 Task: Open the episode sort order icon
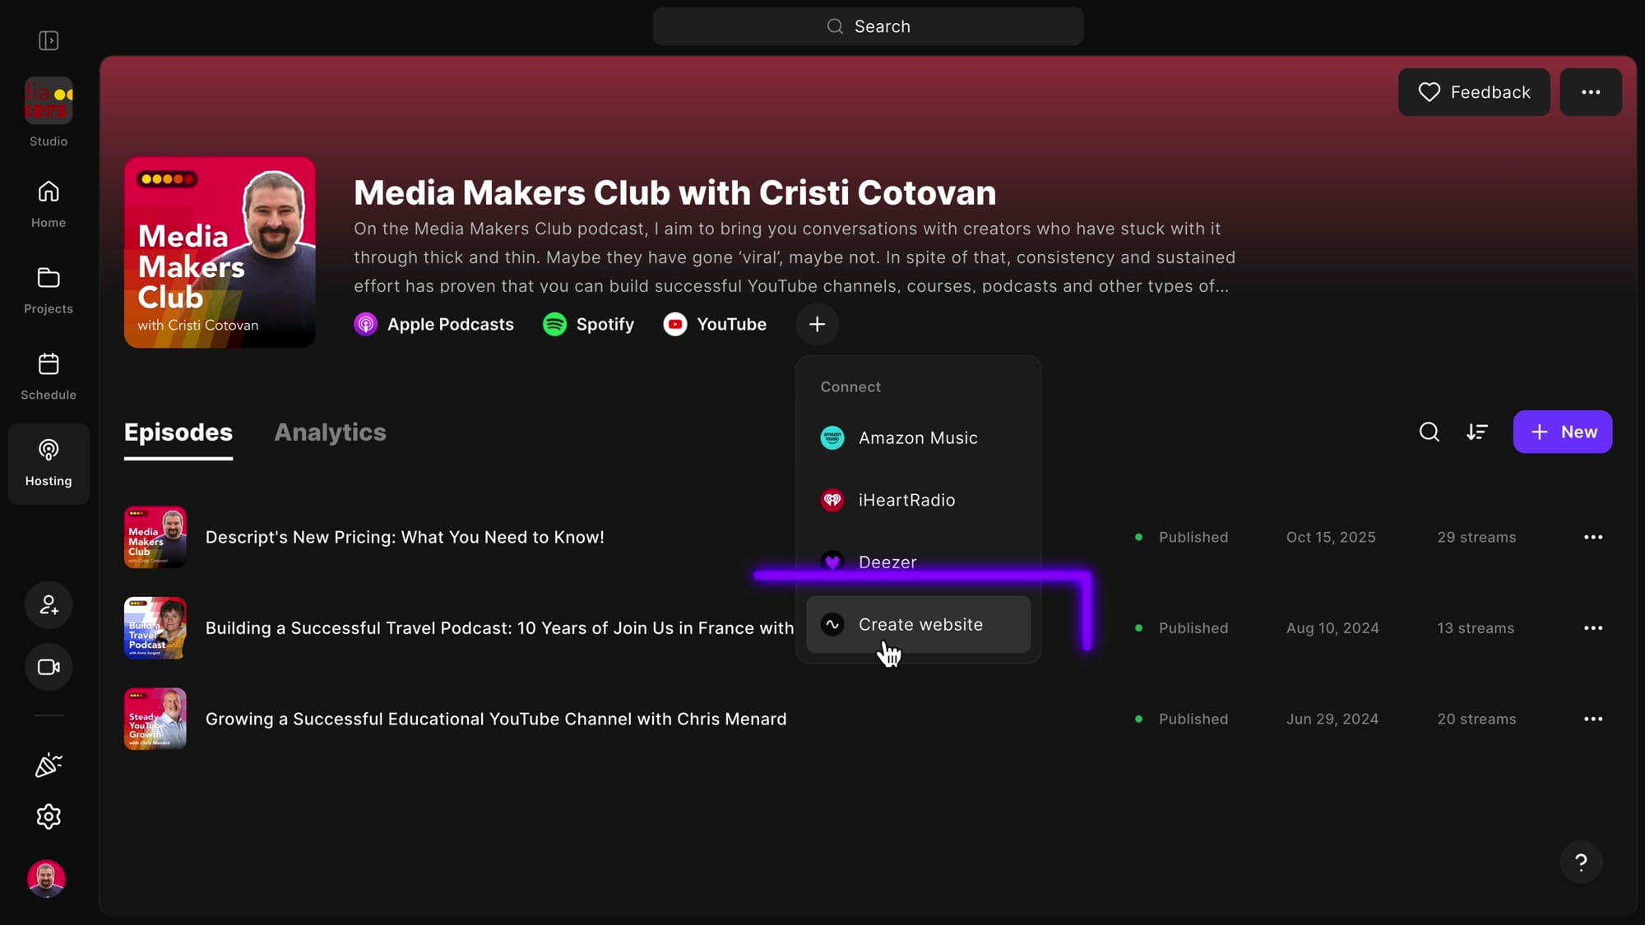point(1477,432)
